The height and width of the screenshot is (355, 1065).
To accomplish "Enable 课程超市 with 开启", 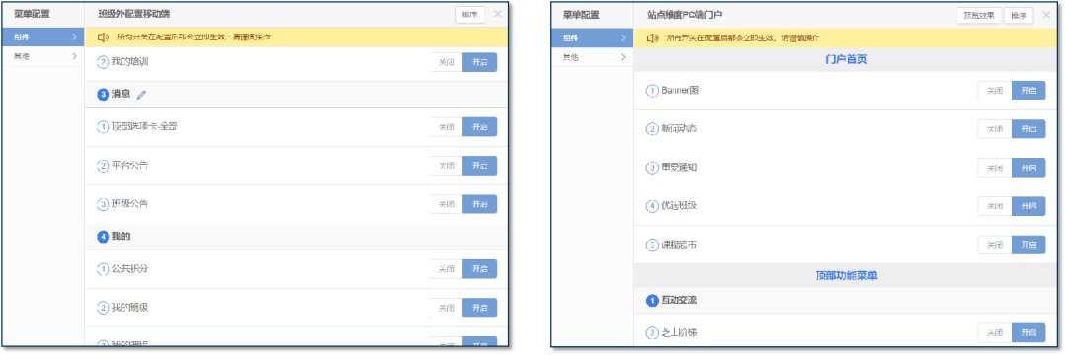I will click(x=1029, y=245).
